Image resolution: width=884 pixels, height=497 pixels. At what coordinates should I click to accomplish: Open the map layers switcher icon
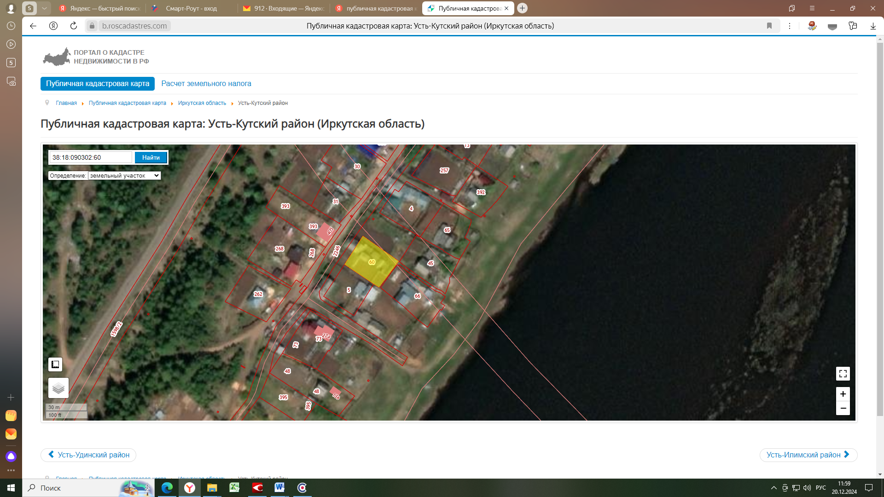58,388
